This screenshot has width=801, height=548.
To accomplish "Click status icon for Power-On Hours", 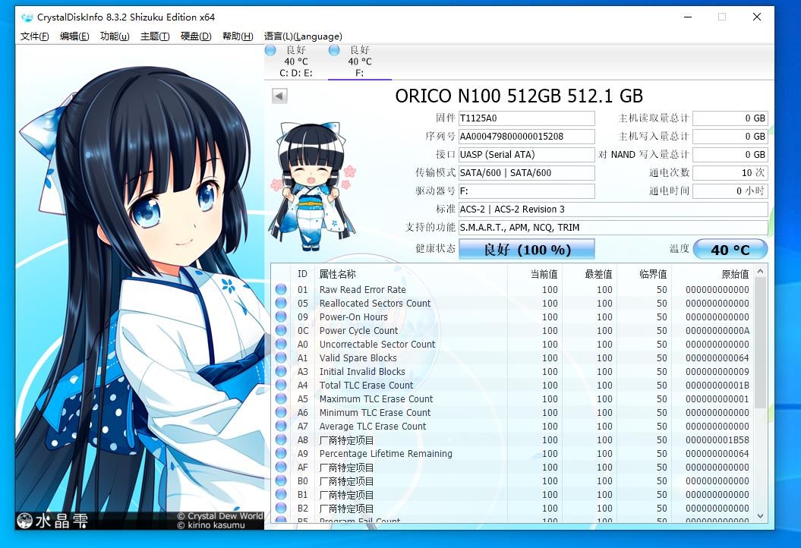I will click(x=281, y=317).
